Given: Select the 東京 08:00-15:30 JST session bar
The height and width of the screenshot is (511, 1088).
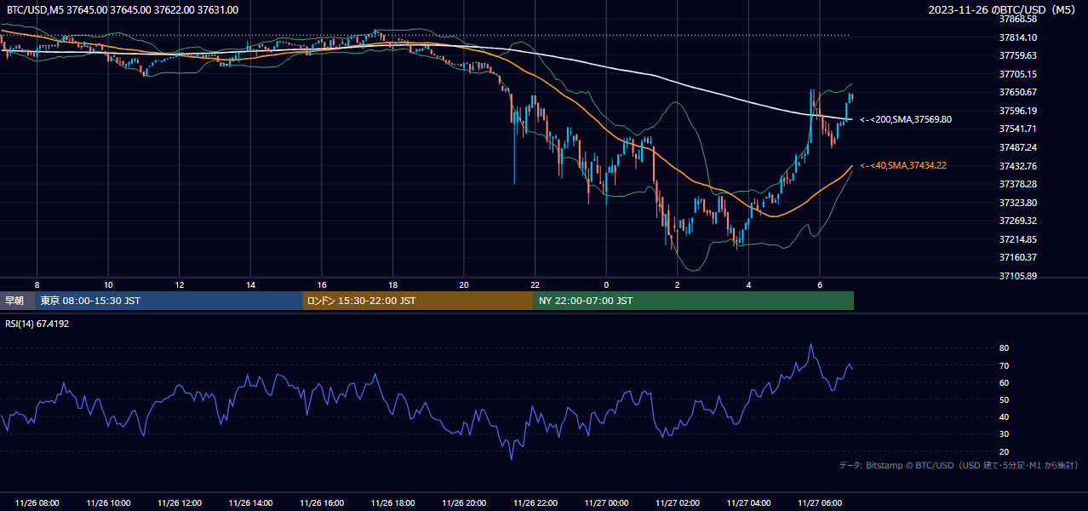Looking at the screenshot, I should pos(169,301).
